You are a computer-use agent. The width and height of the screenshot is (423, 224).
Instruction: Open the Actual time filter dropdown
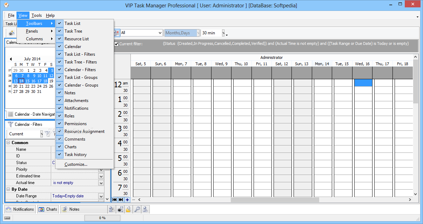tap(101, 183)
